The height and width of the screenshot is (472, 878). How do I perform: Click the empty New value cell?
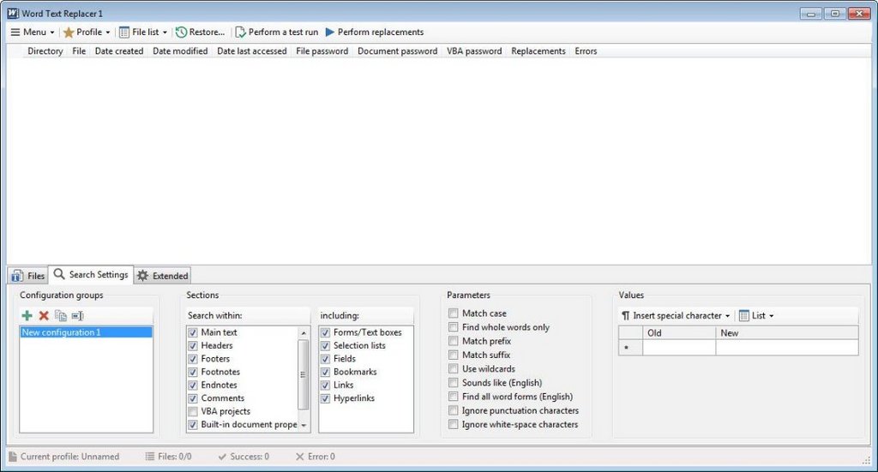(787, 347)
